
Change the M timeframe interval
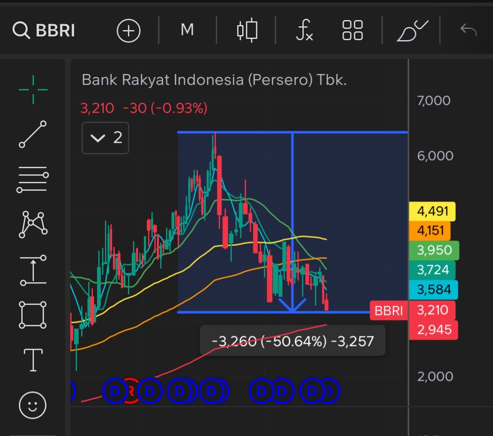point(187,30)
